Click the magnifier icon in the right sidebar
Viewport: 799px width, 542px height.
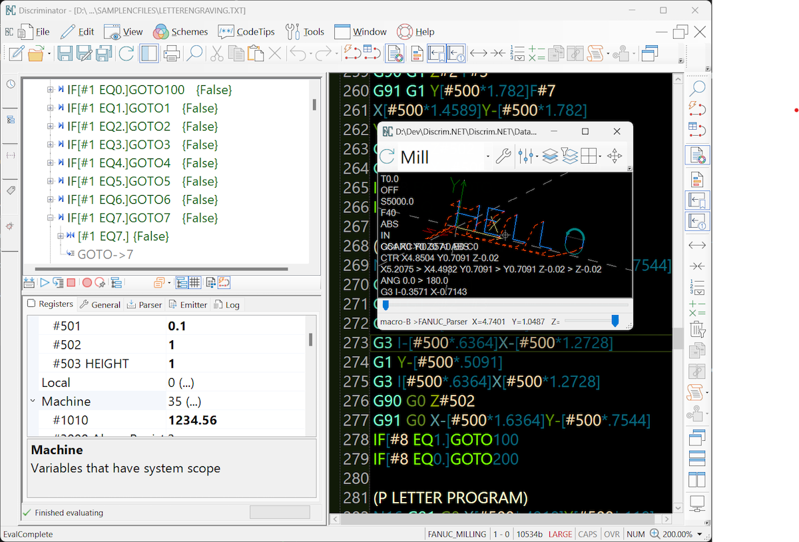[697, 87]
